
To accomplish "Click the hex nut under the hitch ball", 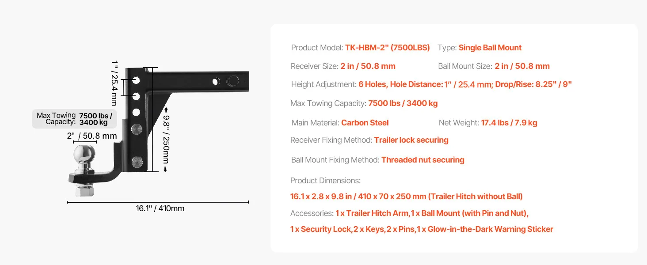I will (x=84, y=190).
